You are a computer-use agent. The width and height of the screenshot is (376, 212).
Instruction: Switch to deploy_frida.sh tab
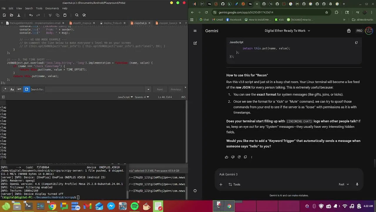(113, 23)
